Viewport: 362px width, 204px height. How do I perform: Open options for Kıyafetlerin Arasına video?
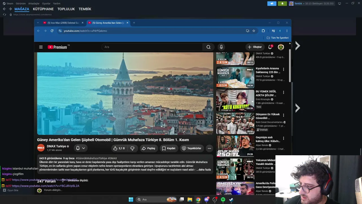(283, 69)
